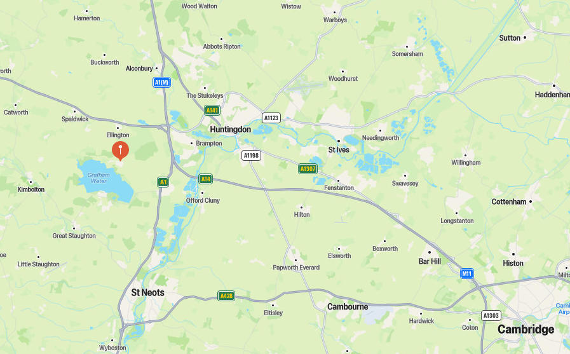Click the Kimbolton village label

pos(31,189)
